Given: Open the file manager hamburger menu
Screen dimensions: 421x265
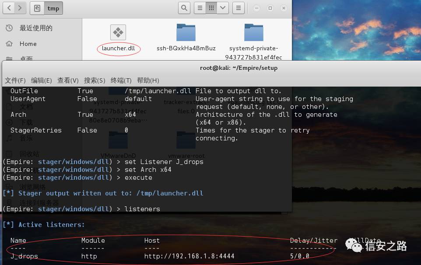Looking at the screenshot, I should (x=239, y=8).
